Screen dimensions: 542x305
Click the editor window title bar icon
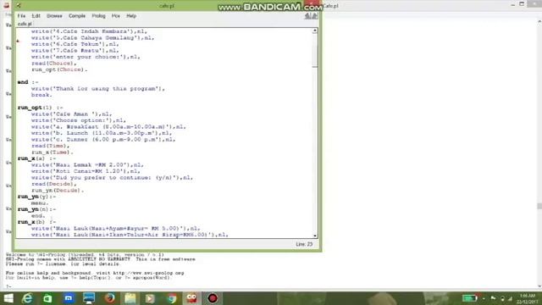(19, 6)
